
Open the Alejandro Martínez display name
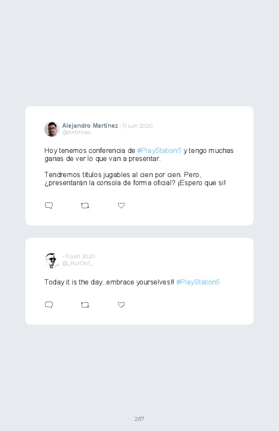[90, 126]
